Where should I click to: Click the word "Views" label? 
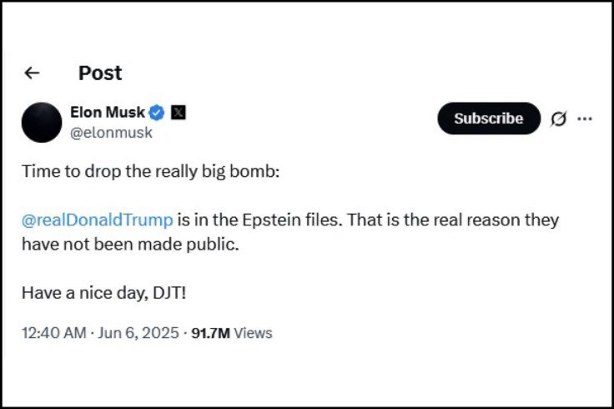253,333
